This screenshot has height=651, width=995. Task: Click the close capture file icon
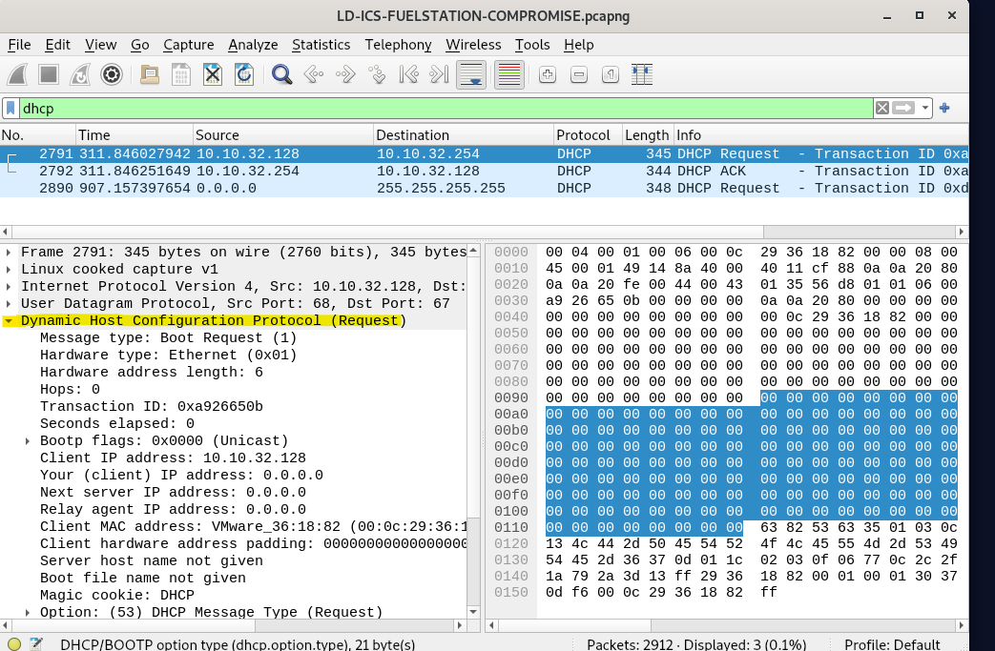[x=213, y=74]
